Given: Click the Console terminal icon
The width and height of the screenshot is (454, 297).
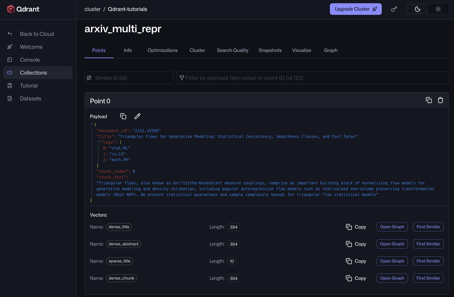Looking at the screenshot, I should (x=10, y=60).
